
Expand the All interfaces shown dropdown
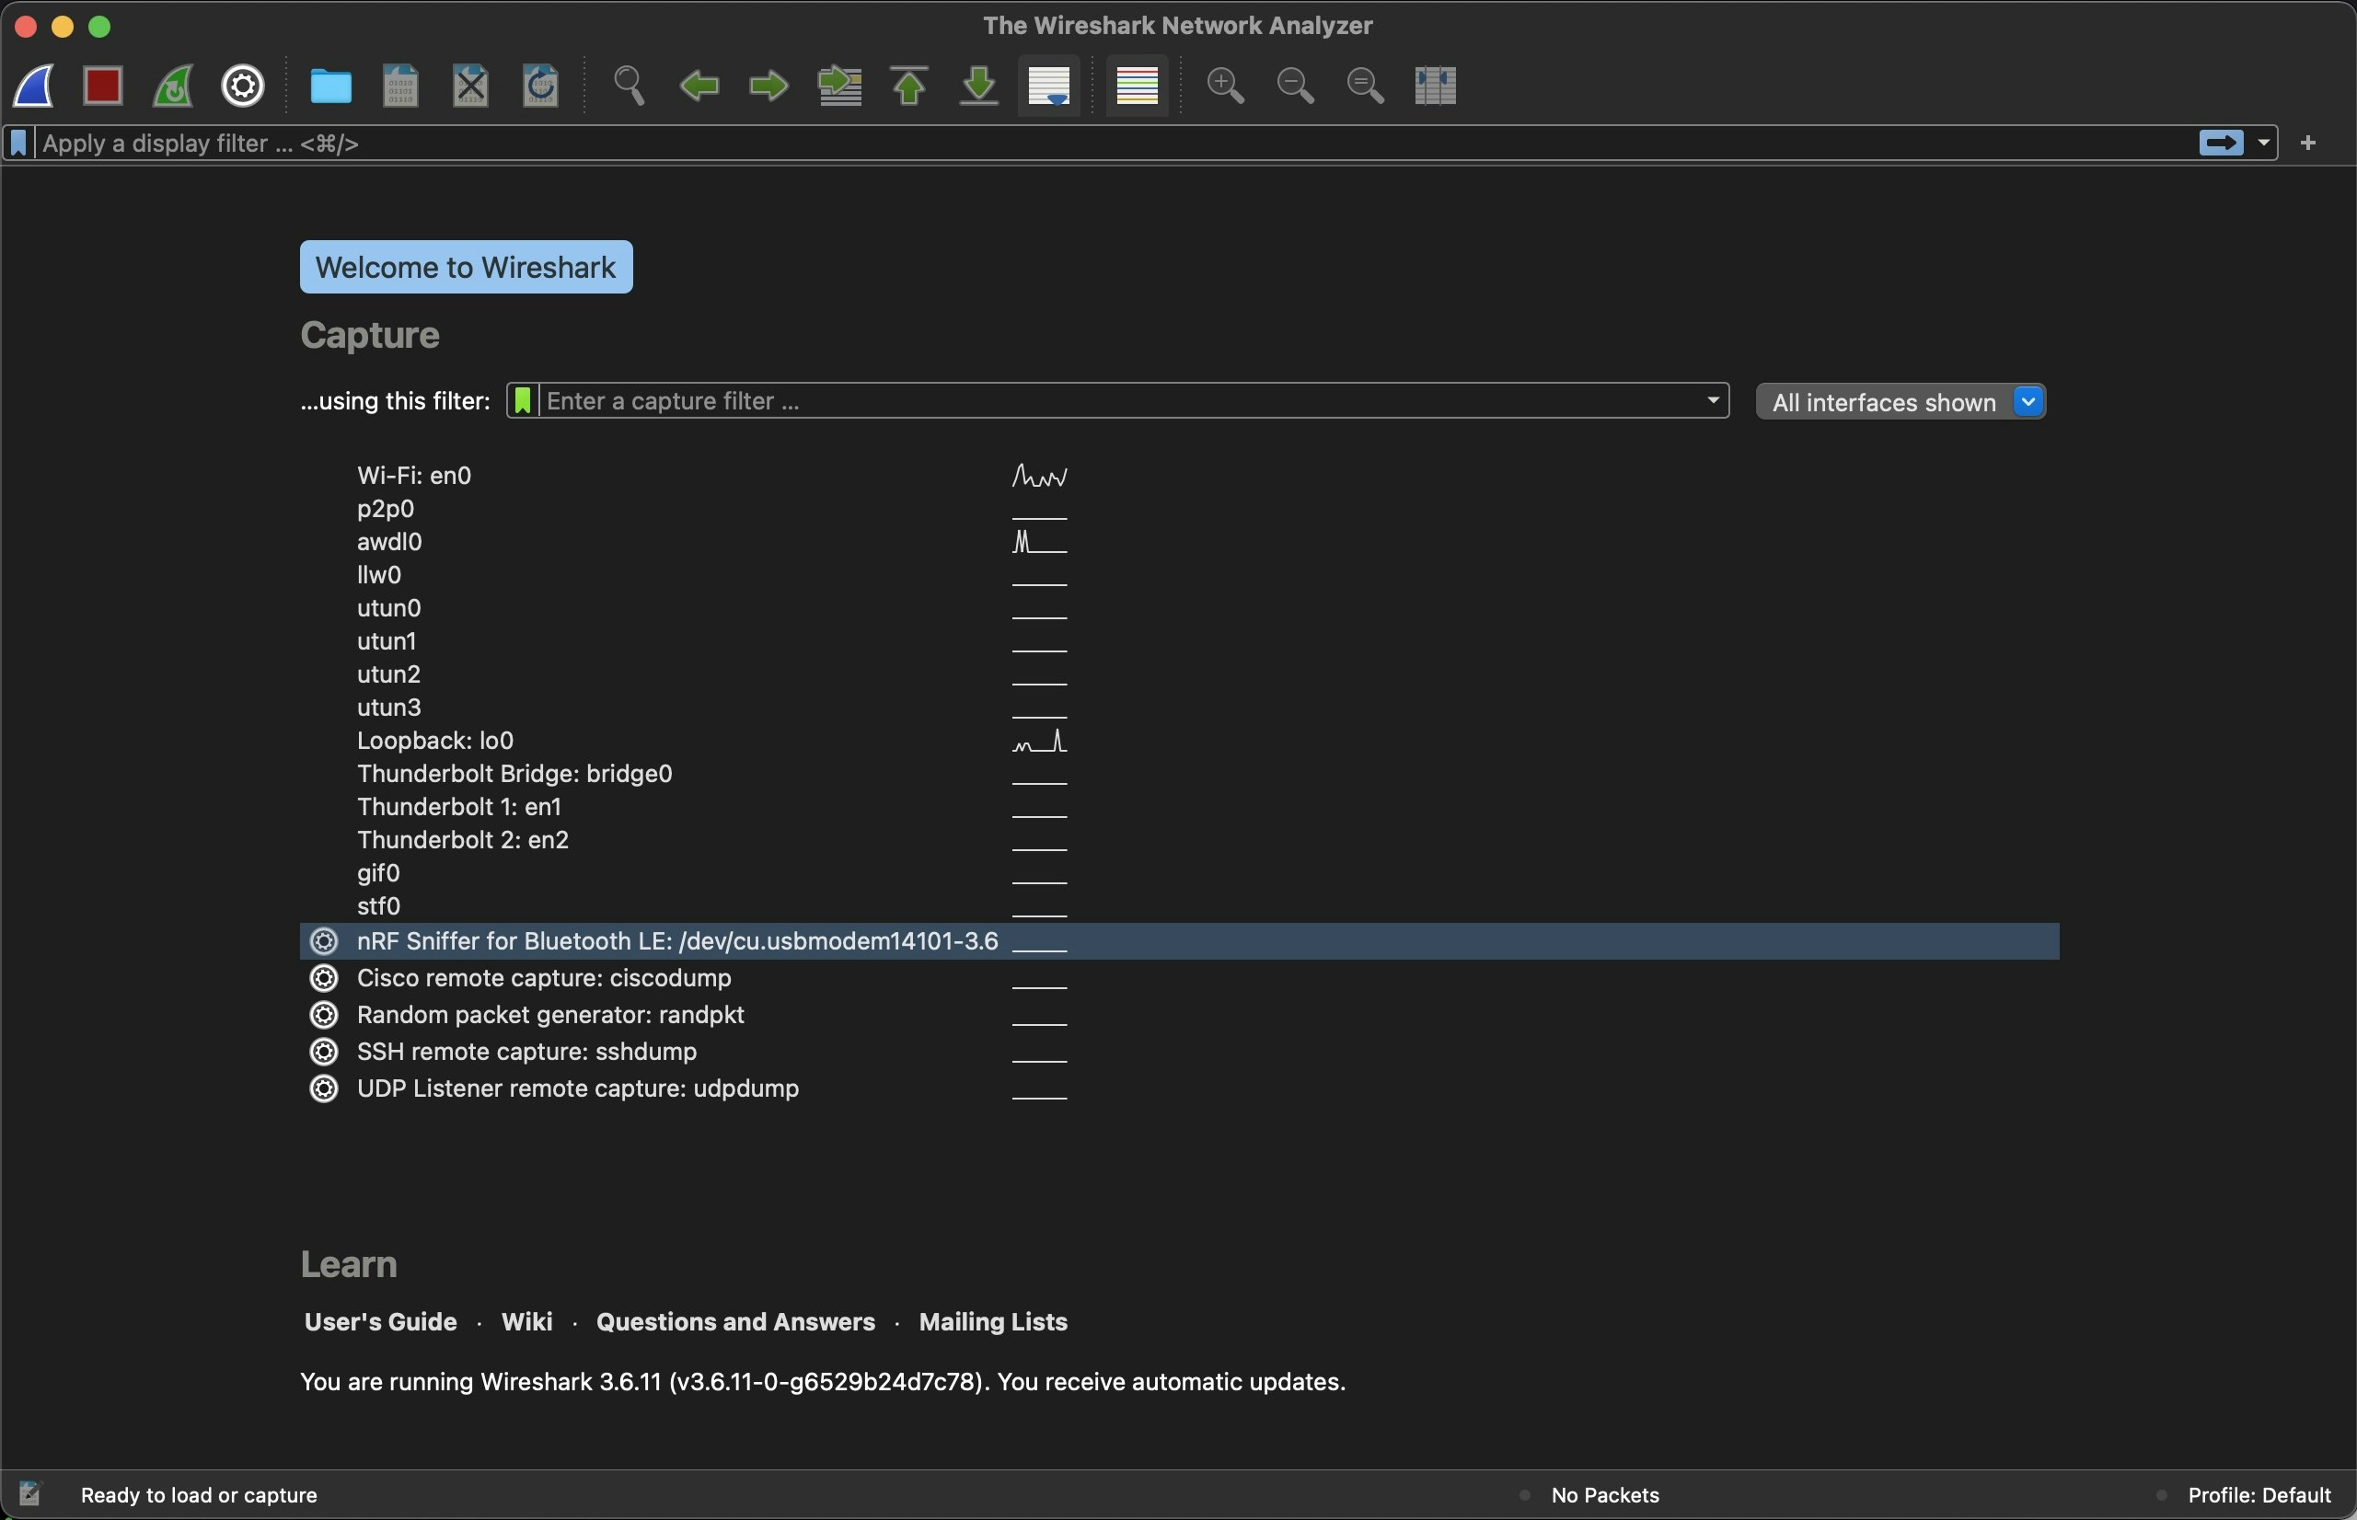(x=2028, y=402)
